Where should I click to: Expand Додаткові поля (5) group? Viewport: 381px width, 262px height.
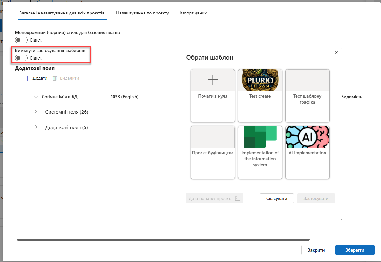coord(36,127)
